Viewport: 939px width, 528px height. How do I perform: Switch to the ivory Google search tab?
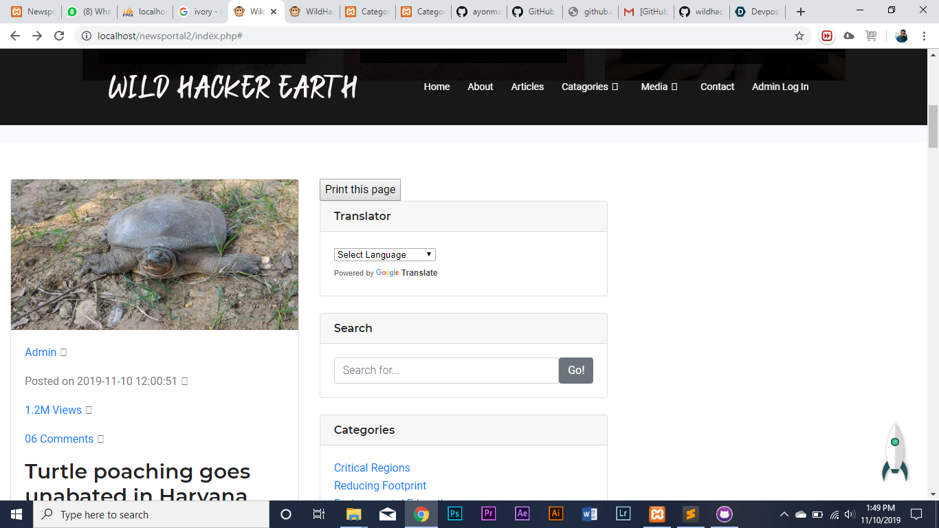[201, 12]
